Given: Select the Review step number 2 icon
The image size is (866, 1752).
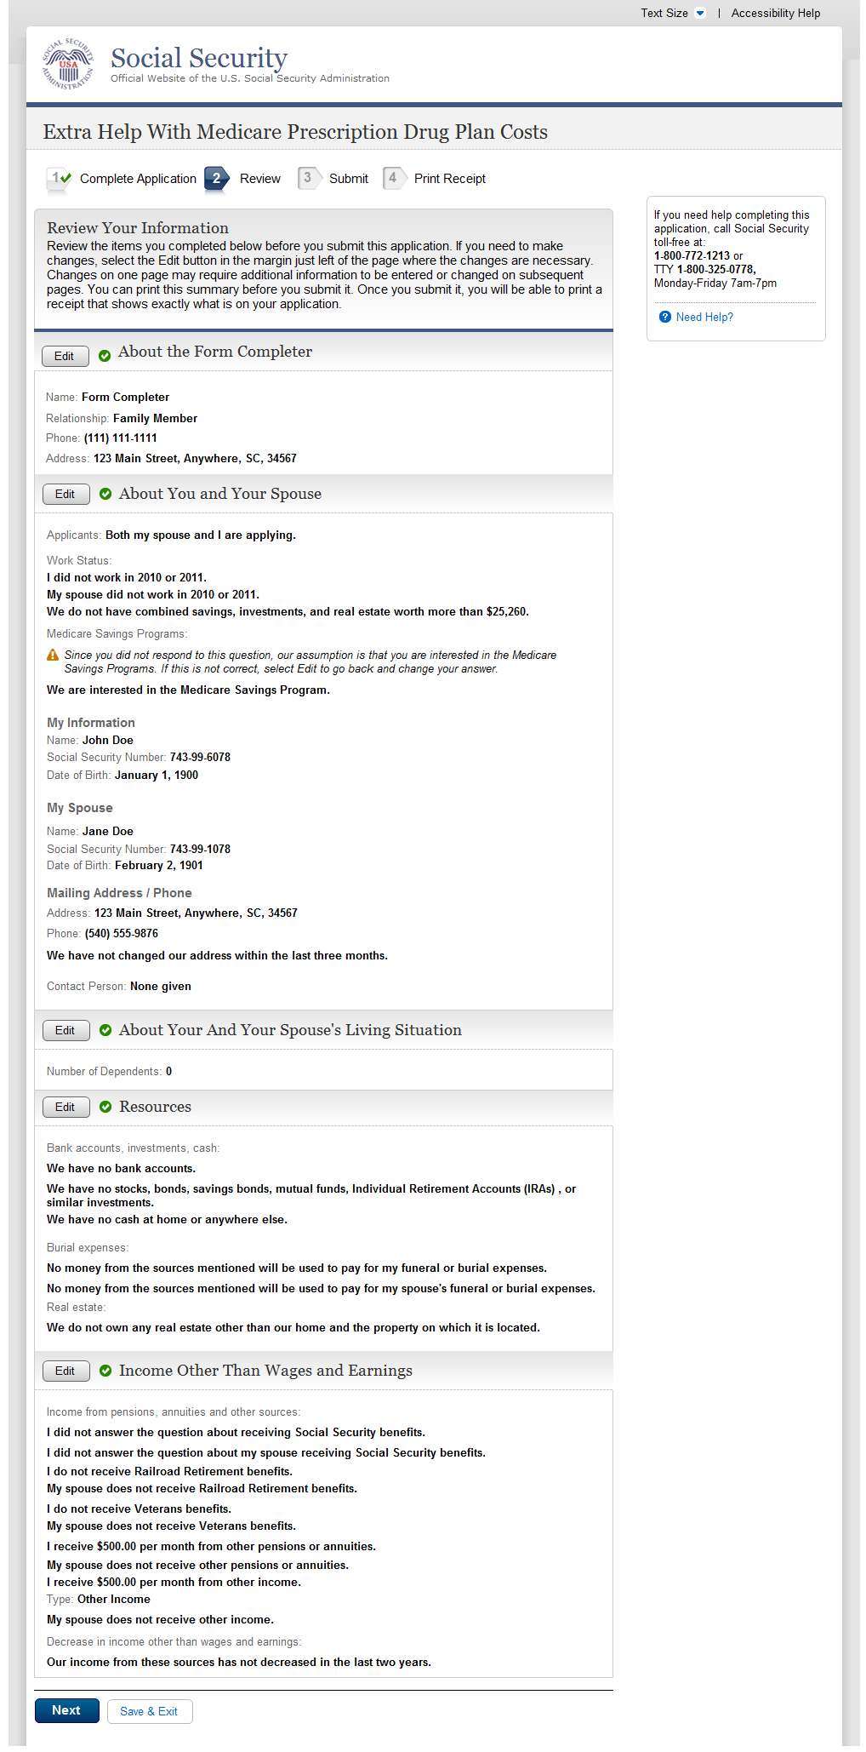Looking at the screenshot, I should coord(216,179).
